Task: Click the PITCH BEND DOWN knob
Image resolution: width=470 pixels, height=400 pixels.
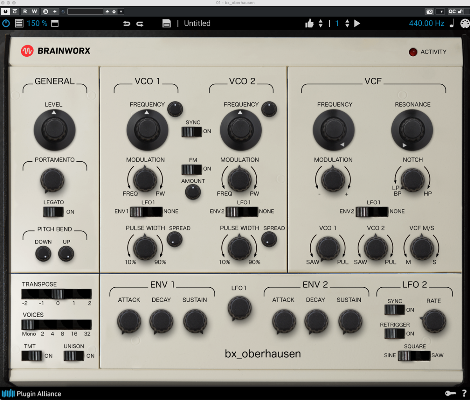Action: tap(43, 254)
